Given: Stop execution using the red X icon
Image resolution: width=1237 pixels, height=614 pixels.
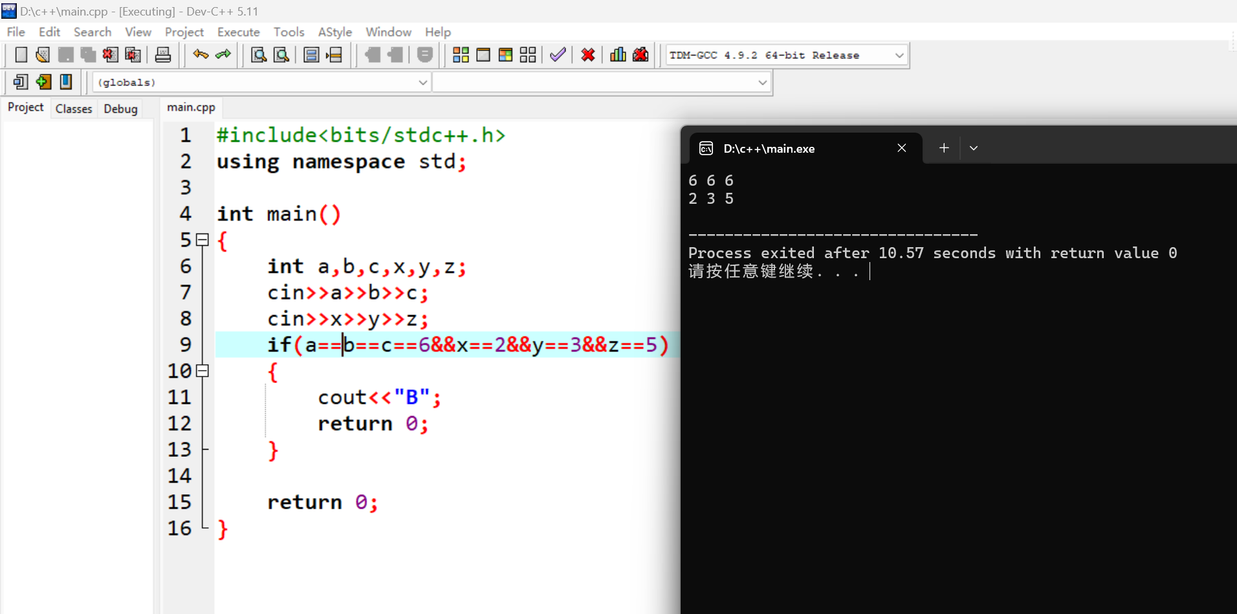Looking at the screenshot, I should (x=587, y=55).
